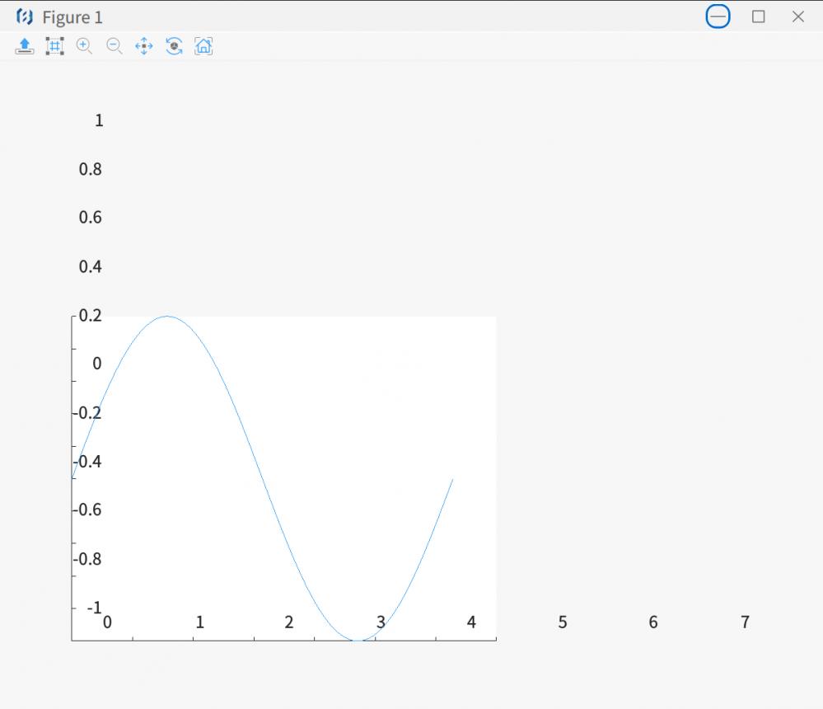Viewport: 823px width, 709px height.
Task: Click the lowest point of the blue curve
Action: 358,640
